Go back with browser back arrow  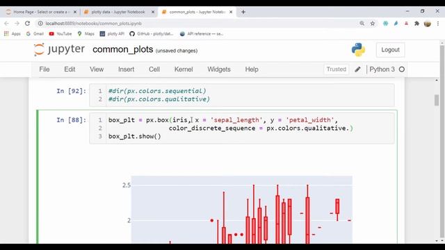point(6,24)
